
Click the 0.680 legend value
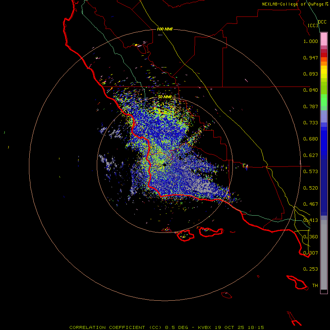[x=311, y=139]
